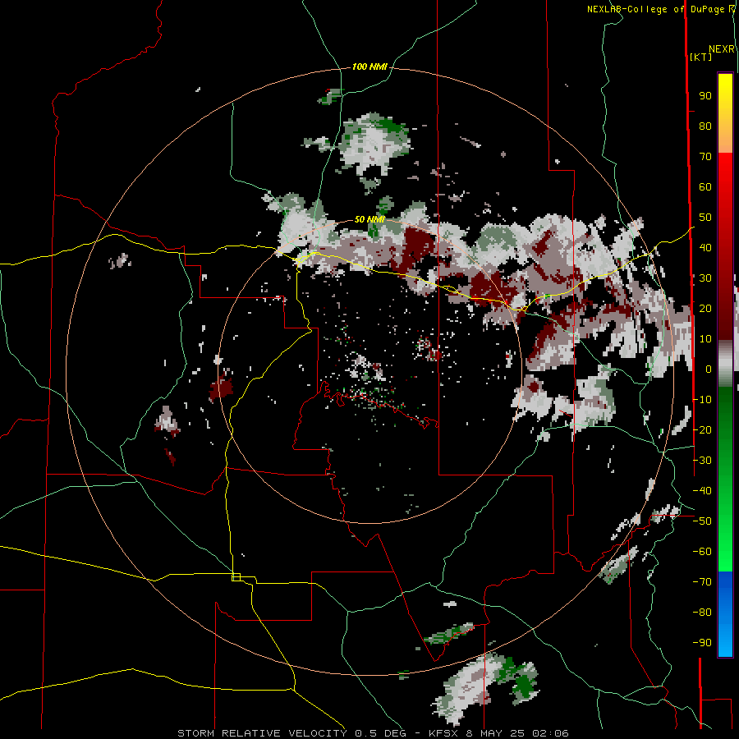Image resolution: width=739 pixels, height=739 pixels.
Task: Click the gray zero-velocity color bar segment
Action: pyautogui.click(x=725, y=364)
